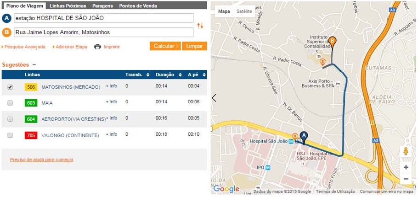Zoom in the map with plus button
This screenshot has height=197, width=418.
click(x=406, y=167)
